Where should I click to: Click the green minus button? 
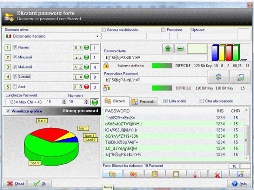[180, 49]
